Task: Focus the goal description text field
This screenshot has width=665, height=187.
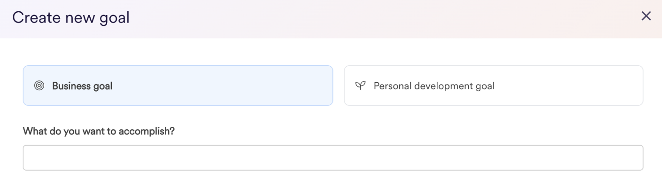Action: click(333, 158)
